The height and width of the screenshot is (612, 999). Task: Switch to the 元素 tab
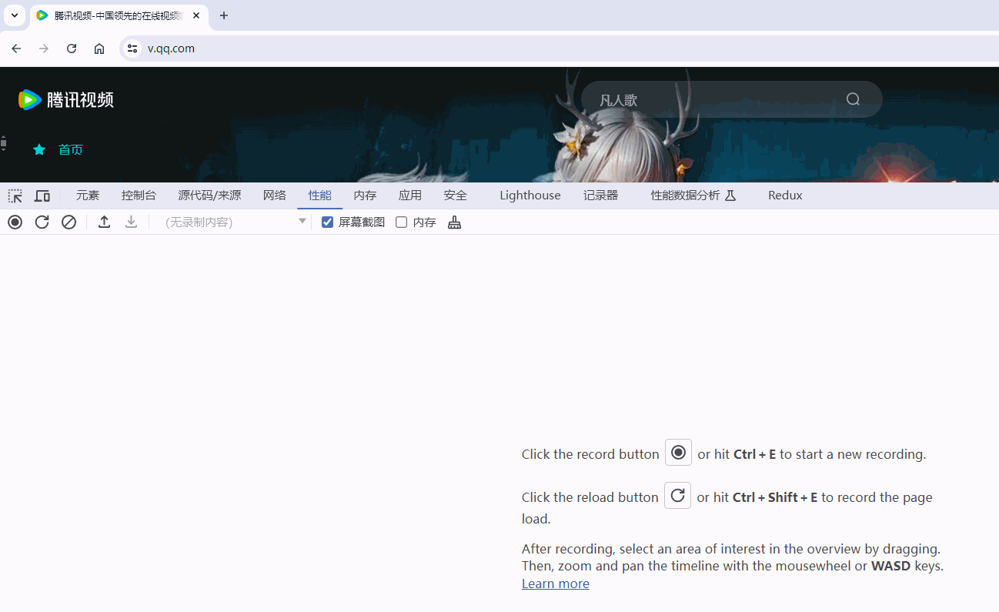click(x=88, y=196)
